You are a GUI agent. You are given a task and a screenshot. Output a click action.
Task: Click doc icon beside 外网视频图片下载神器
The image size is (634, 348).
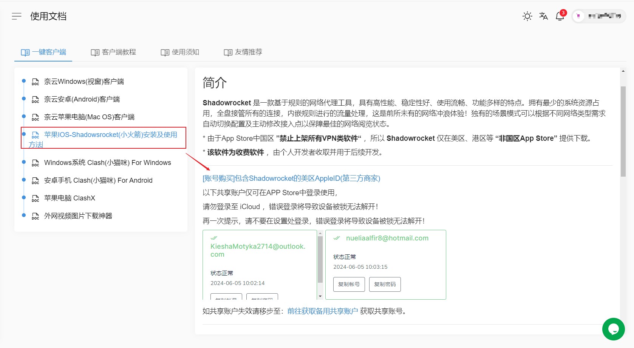point(35,216)
